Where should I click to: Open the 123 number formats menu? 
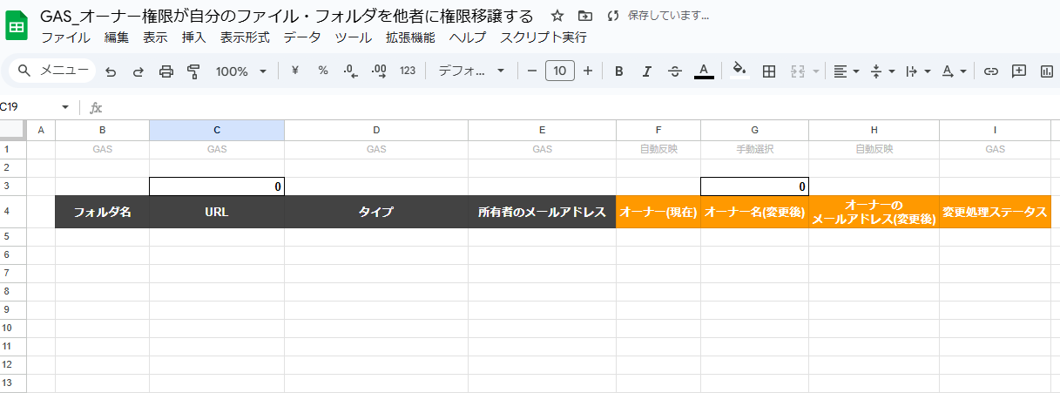(407, 71)
